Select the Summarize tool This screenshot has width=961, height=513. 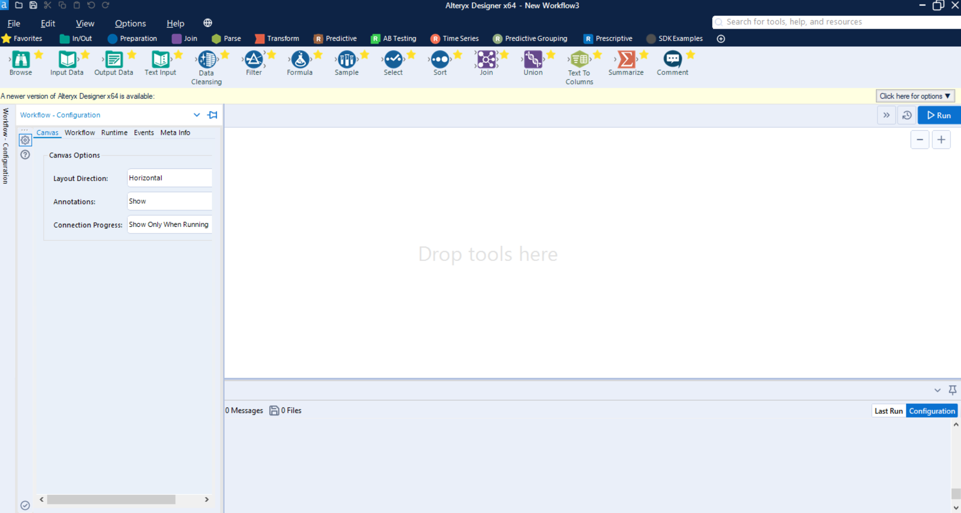(x=626, y=60)
